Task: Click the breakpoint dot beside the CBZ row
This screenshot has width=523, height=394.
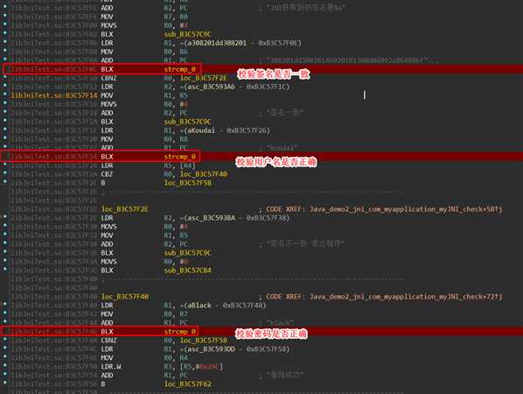Action: [x=5, y=173]
